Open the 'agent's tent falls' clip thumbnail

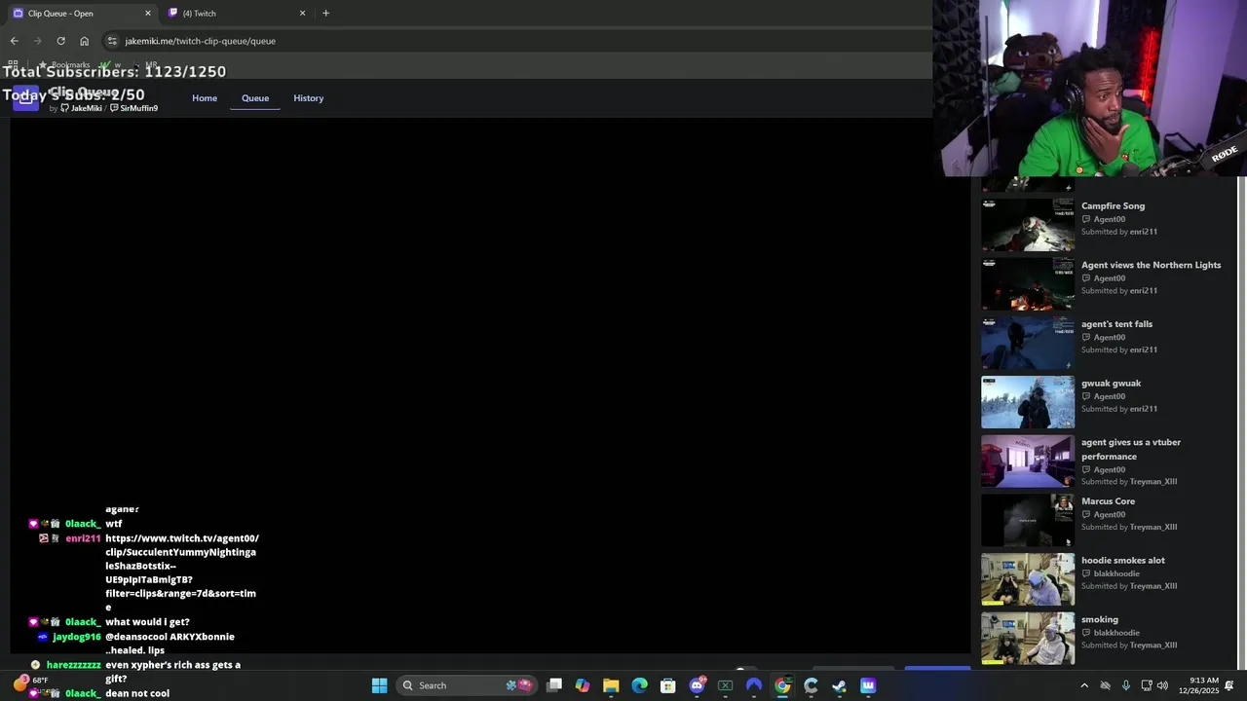click(1028, 343)
